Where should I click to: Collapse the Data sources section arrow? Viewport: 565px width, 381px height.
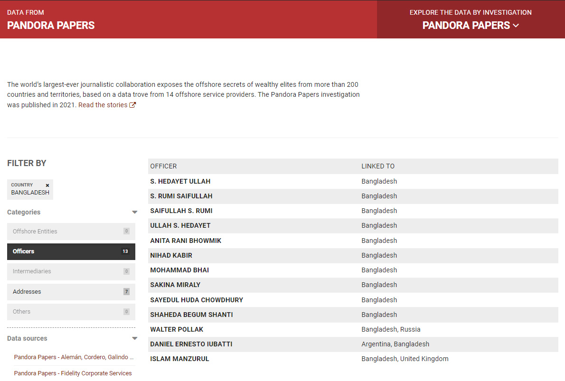coord(134,338)
